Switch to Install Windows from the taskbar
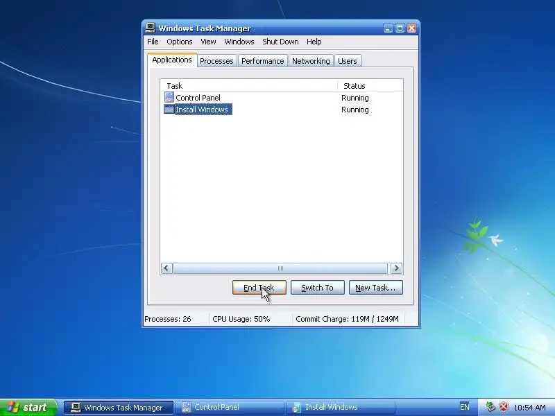 [x=341, y=408]
